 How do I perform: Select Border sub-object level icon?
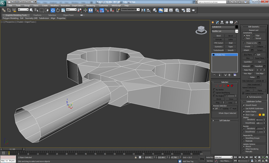point(224,86)
